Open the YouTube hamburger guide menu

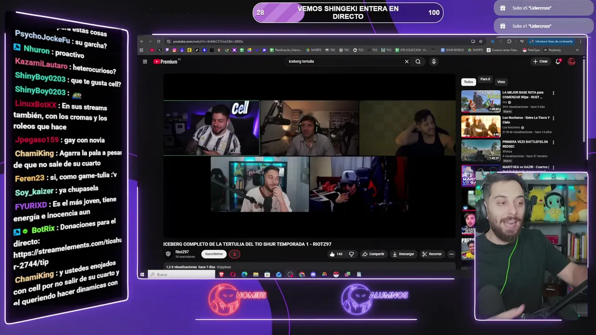[x=145, y=61]
